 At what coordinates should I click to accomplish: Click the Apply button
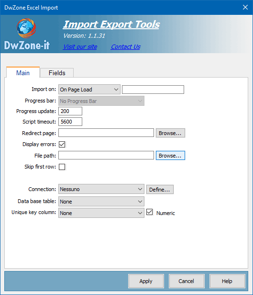pyautogui.click(x=146, y=281)
